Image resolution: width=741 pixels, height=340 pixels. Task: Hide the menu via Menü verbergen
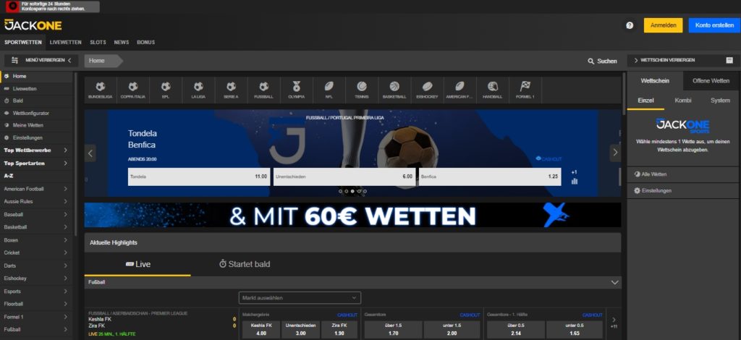pos(41,61)
